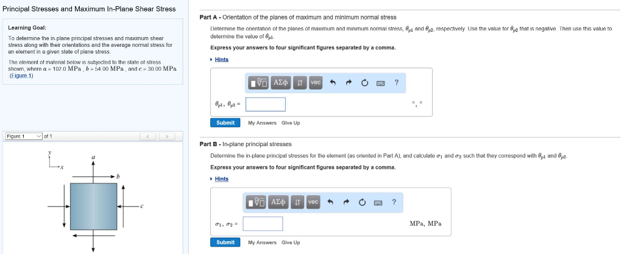The height and width of the screenshot is (254, 624).
Task: Redo entry in Part A toolbar
Action: [x=349, y=83]
